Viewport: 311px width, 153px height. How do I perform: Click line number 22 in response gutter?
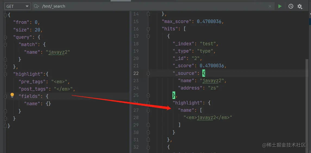click(136, 73)
